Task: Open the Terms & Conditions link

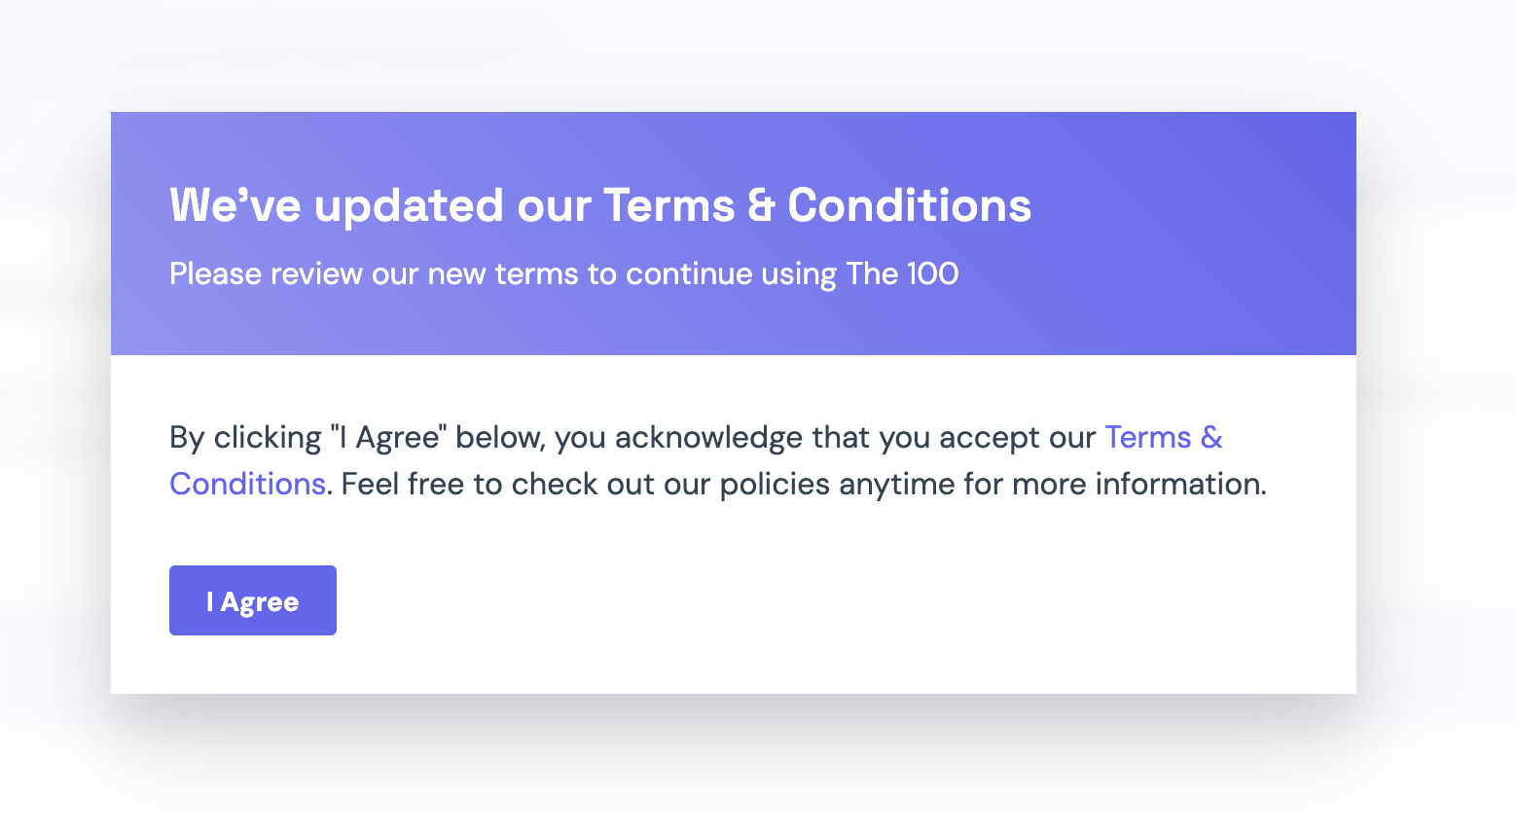Action: click(1163, 438)
